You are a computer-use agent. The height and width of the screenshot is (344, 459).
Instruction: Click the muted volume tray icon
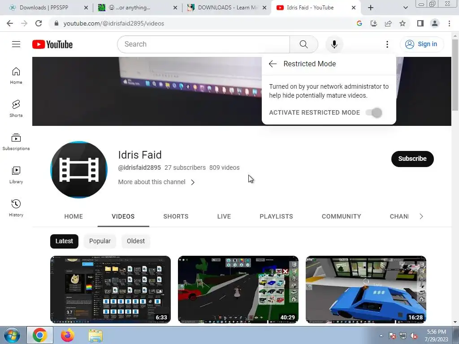(x=414, y=336)
